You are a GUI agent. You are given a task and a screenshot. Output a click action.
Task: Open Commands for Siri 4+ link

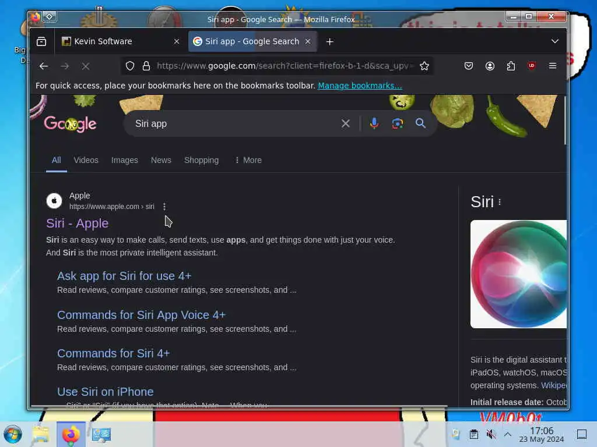click(114, 353)
